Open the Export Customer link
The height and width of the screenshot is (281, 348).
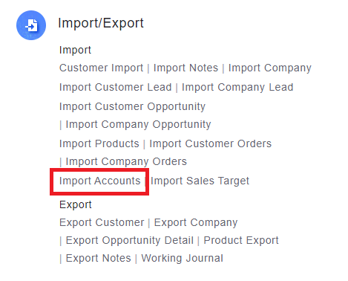tap(102, 222)
